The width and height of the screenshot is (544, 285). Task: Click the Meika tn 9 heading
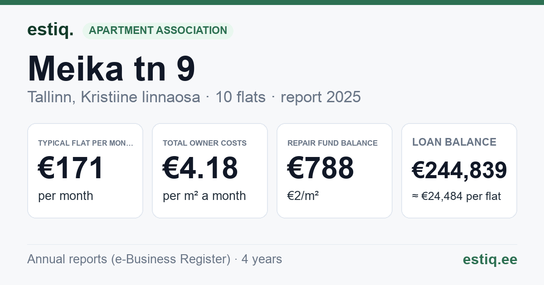coord(112,69)
